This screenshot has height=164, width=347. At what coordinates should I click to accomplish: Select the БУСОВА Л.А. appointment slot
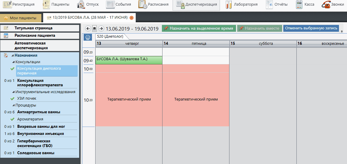129,60
